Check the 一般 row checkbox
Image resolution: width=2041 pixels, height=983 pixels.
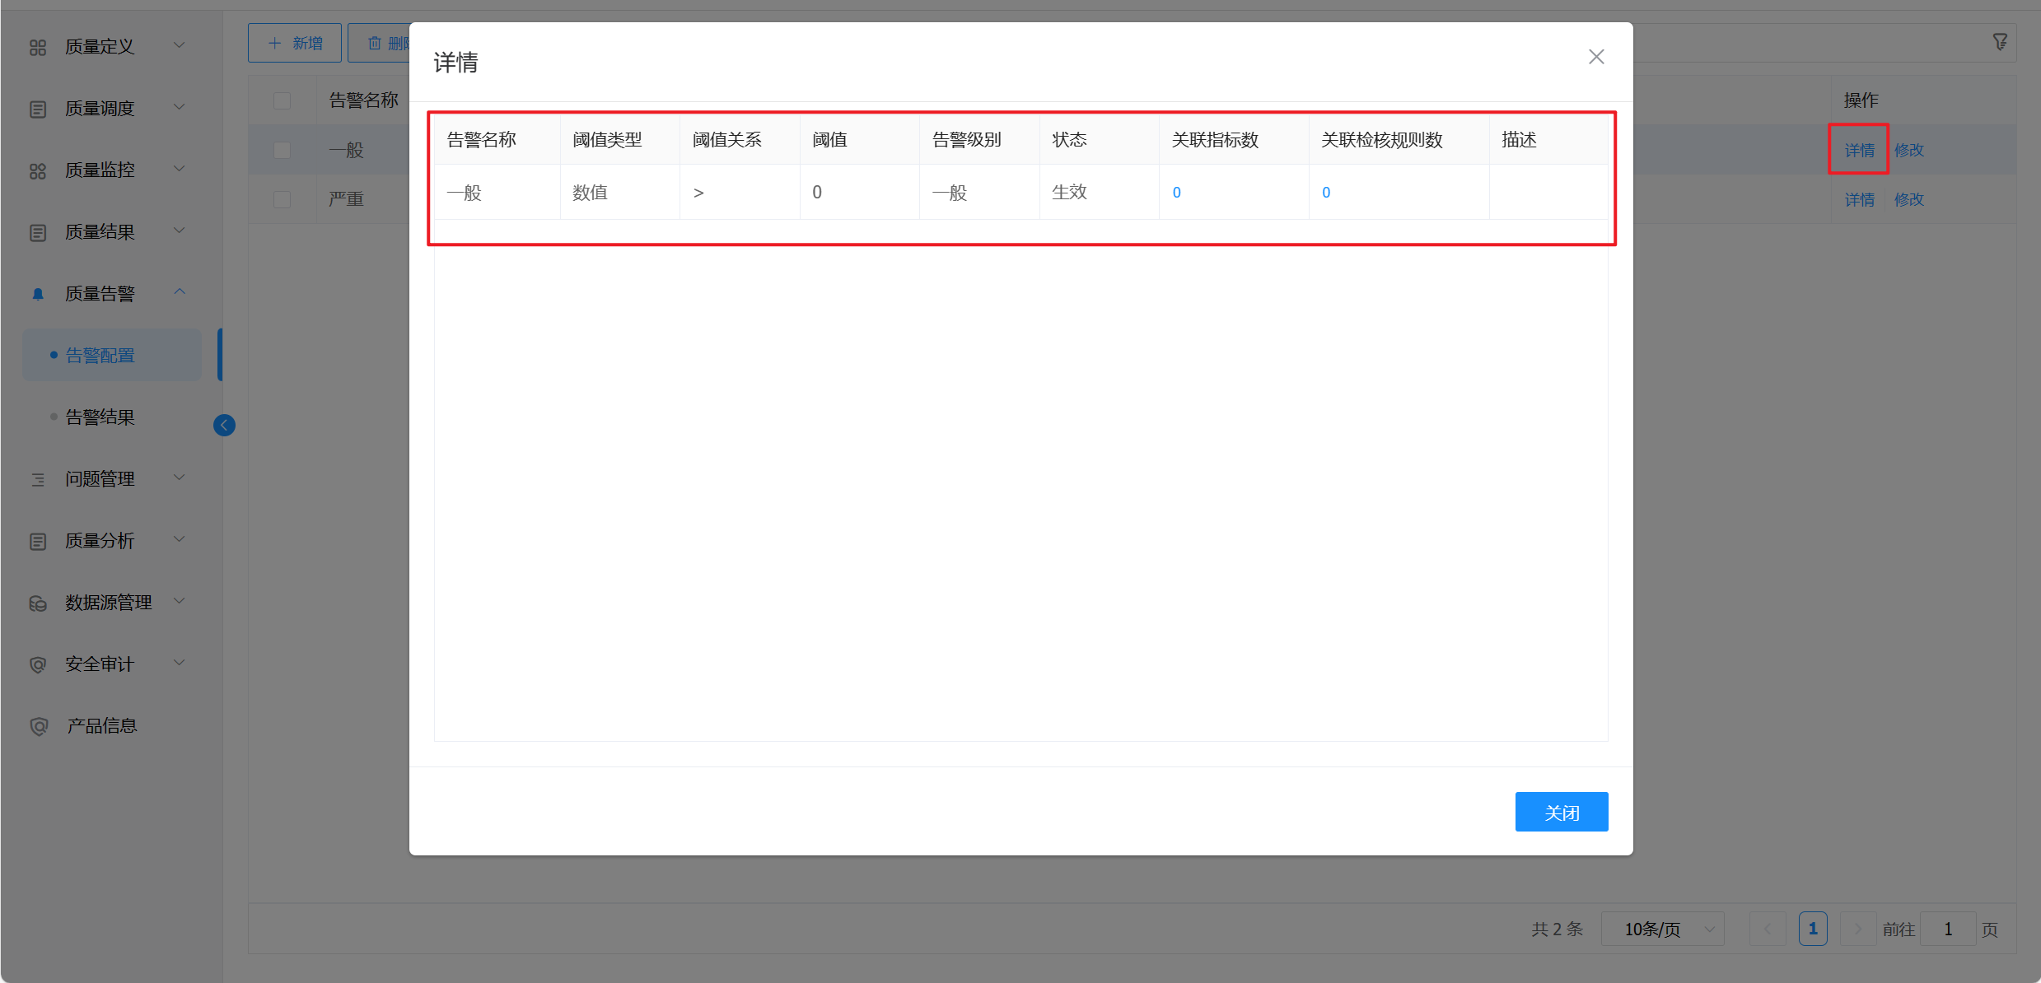click(283, 150)
